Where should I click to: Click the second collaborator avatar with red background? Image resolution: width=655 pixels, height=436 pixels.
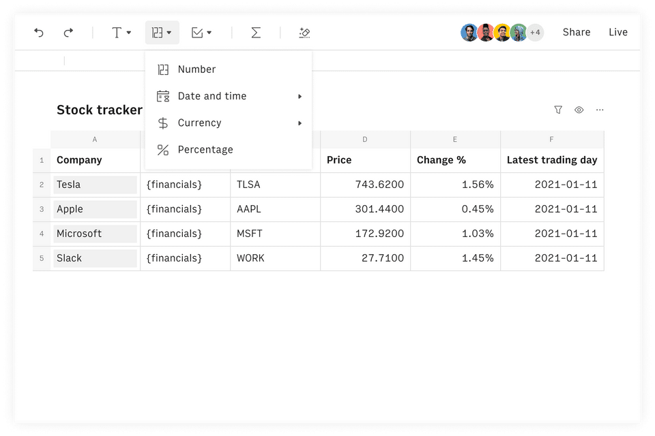485,32
